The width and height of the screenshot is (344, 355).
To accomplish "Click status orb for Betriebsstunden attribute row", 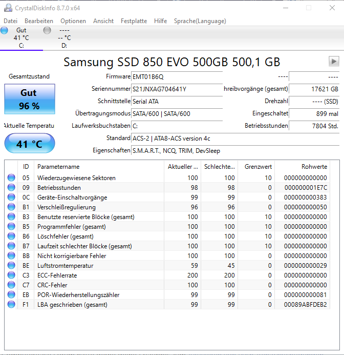I will click(11, 187).
